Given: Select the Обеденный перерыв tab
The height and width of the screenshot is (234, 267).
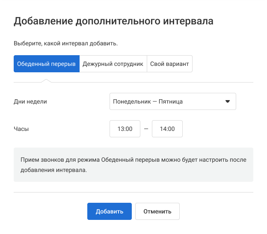Looking at the screenshot, I should pyautogui.click(x=46, y=64).
